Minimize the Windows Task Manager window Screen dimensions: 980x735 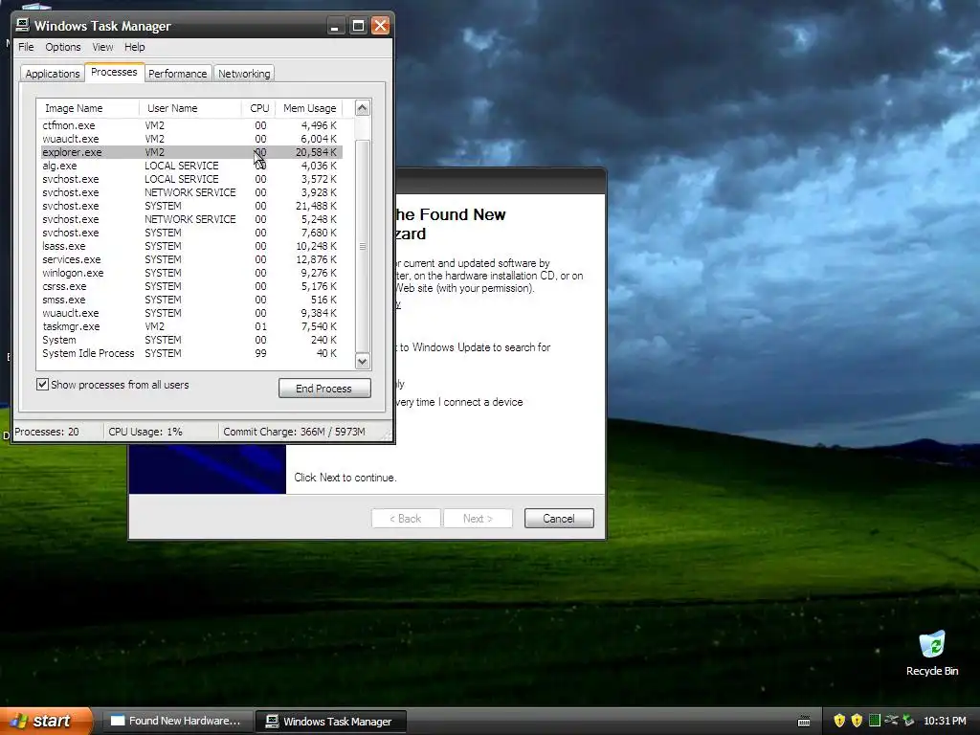(x=336, y=26)
